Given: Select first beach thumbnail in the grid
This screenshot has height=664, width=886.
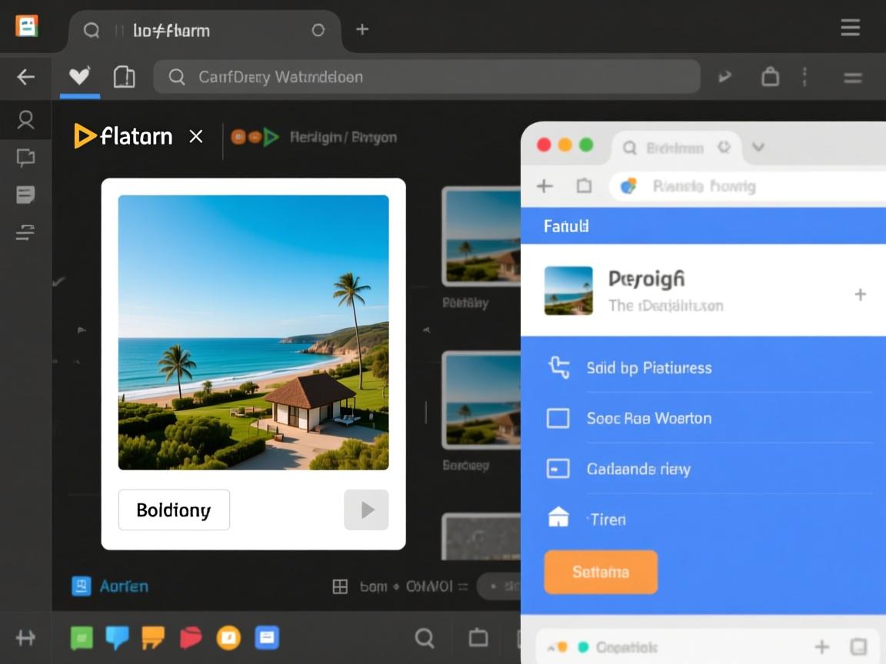Looking at the screenshot, I should tap(482, 235).
